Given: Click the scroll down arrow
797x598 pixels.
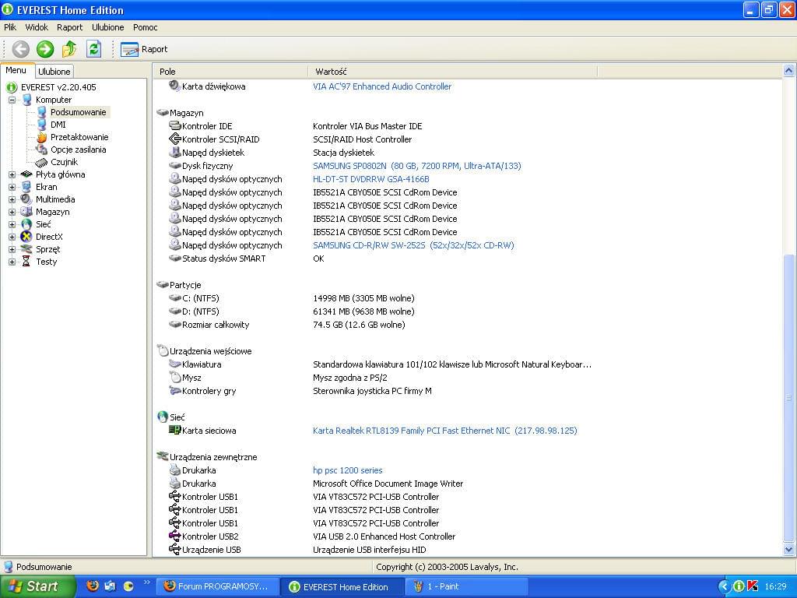Looking at the screenshot, I should [x=789, y=549].
